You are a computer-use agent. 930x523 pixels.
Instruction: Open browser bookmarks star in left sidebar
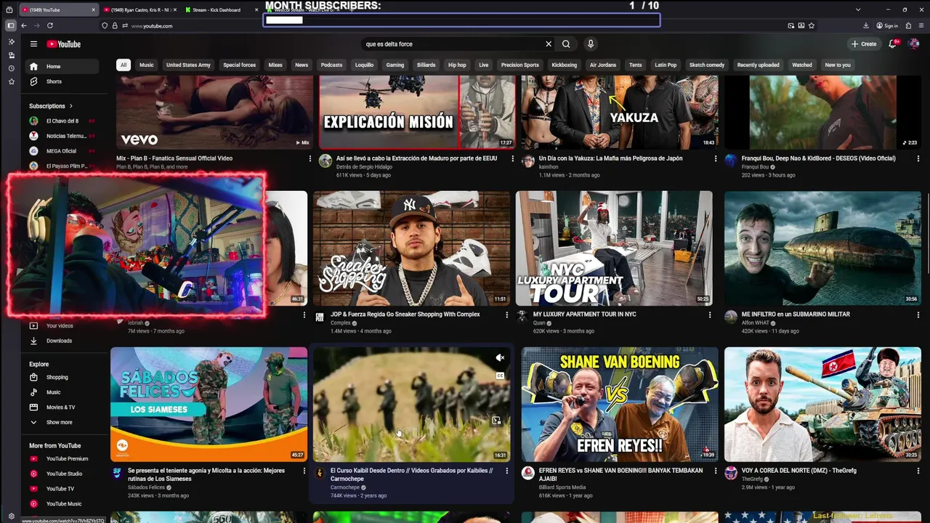[11, 81]
